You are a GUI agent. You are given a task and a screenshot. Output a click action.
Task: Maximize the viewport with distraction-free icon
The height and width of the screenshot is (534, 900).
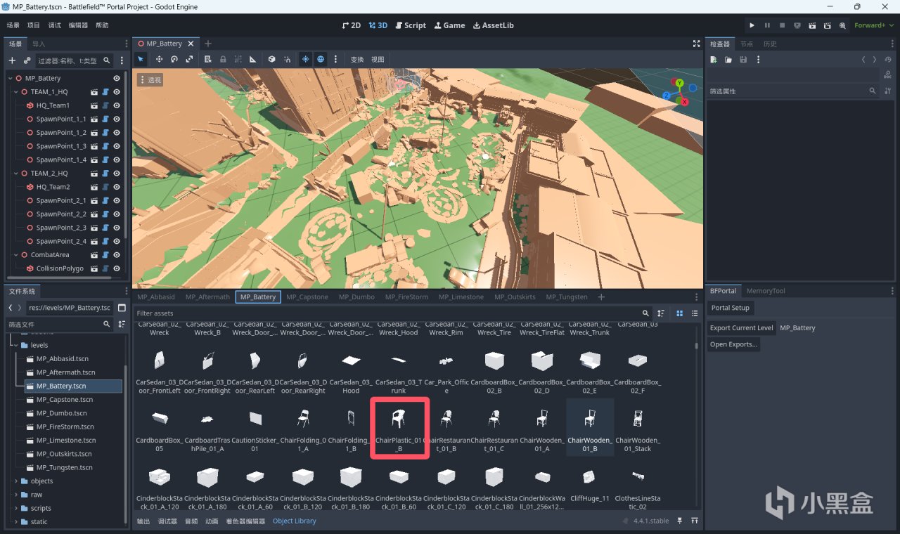(x=696, y=44)
